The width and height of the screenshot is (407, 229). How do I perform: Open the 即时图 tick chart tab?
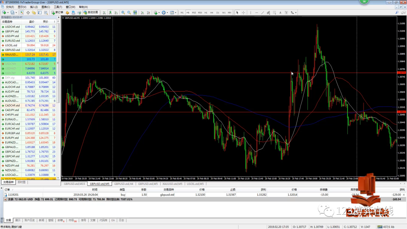point(21,182)
